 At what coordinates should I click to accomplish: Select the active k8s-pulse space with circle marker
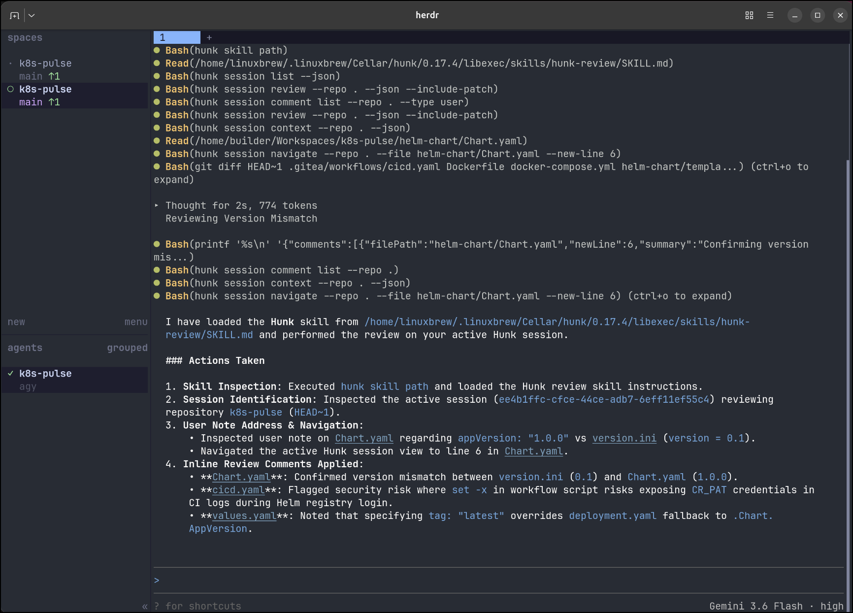[74, 96]
